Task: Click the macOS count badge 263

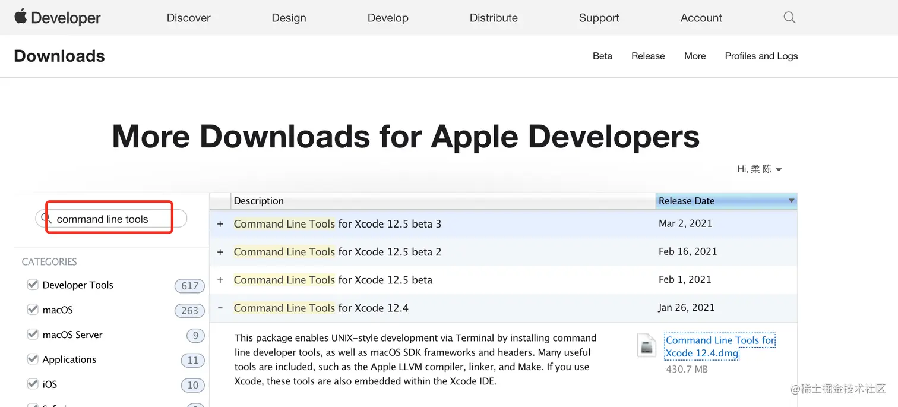Action: 189,311
